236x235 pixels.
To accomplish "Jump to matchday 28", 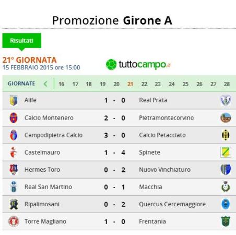I will click(227, 84).
